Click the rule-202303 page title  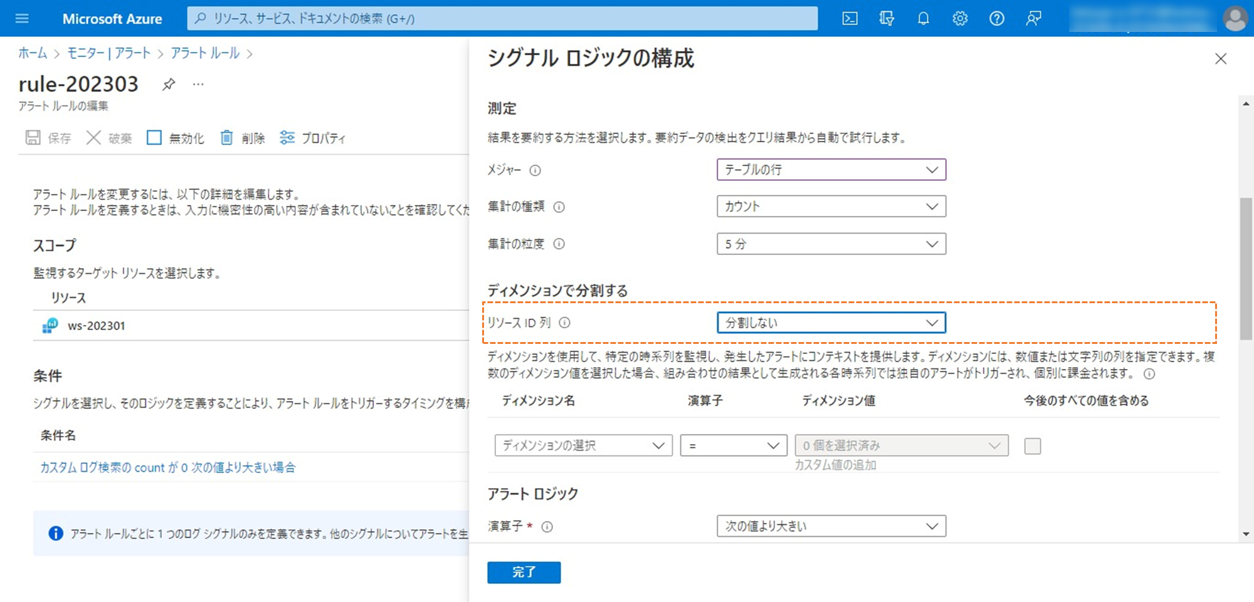[x=78, y=84]
